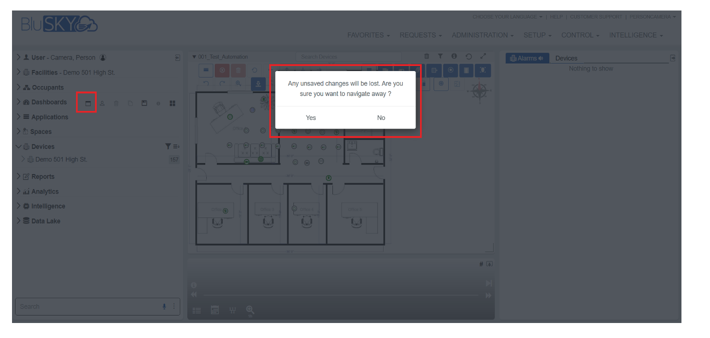Collapse the Devices tree section

click(19, 146)
